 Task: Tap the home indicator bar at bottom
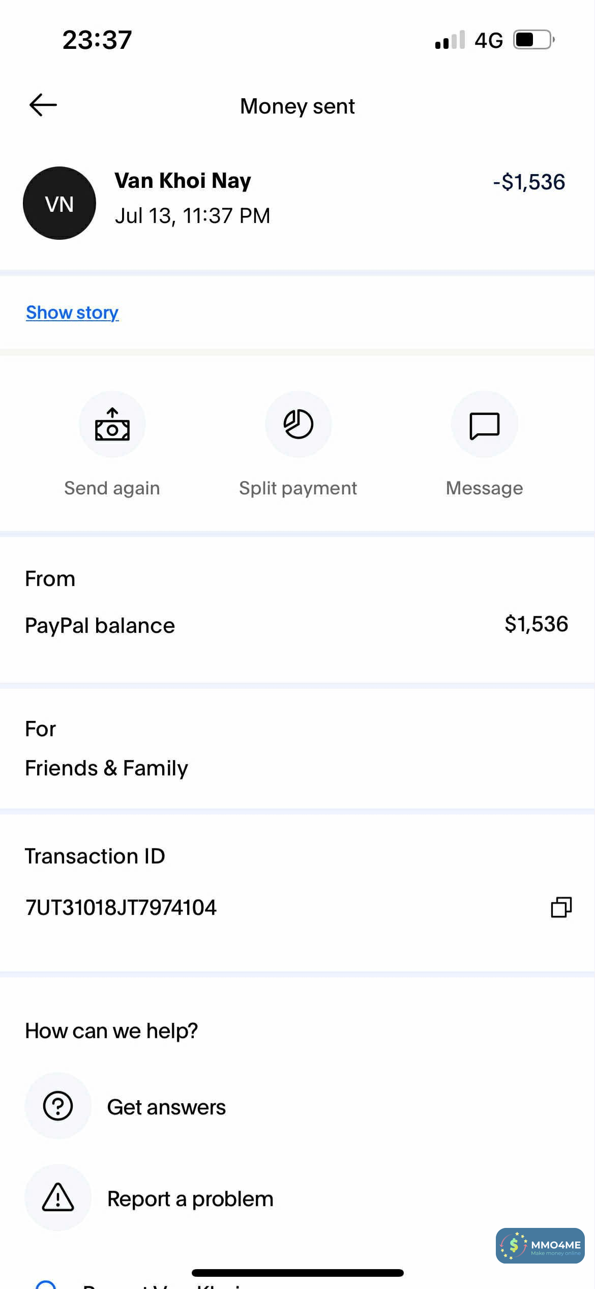(297, 1273)
